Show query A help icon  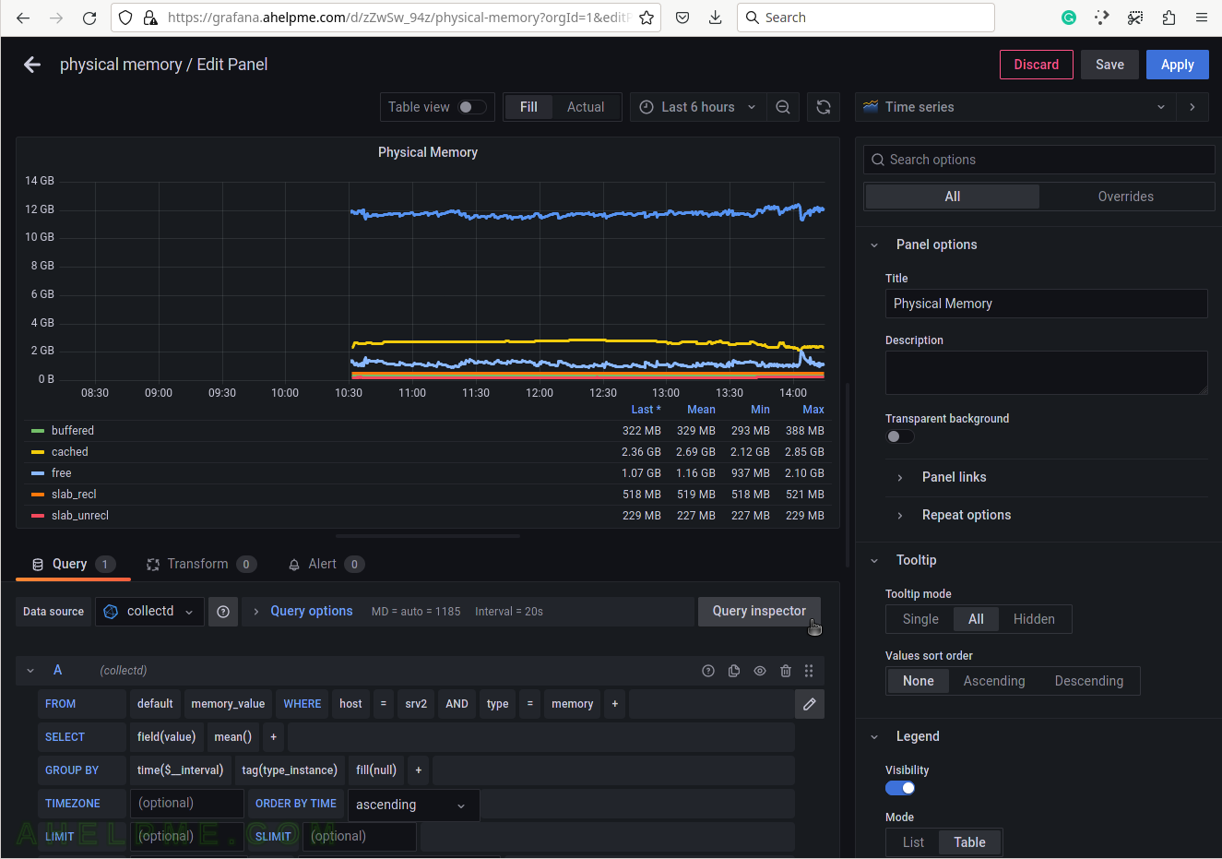(708, 671)
